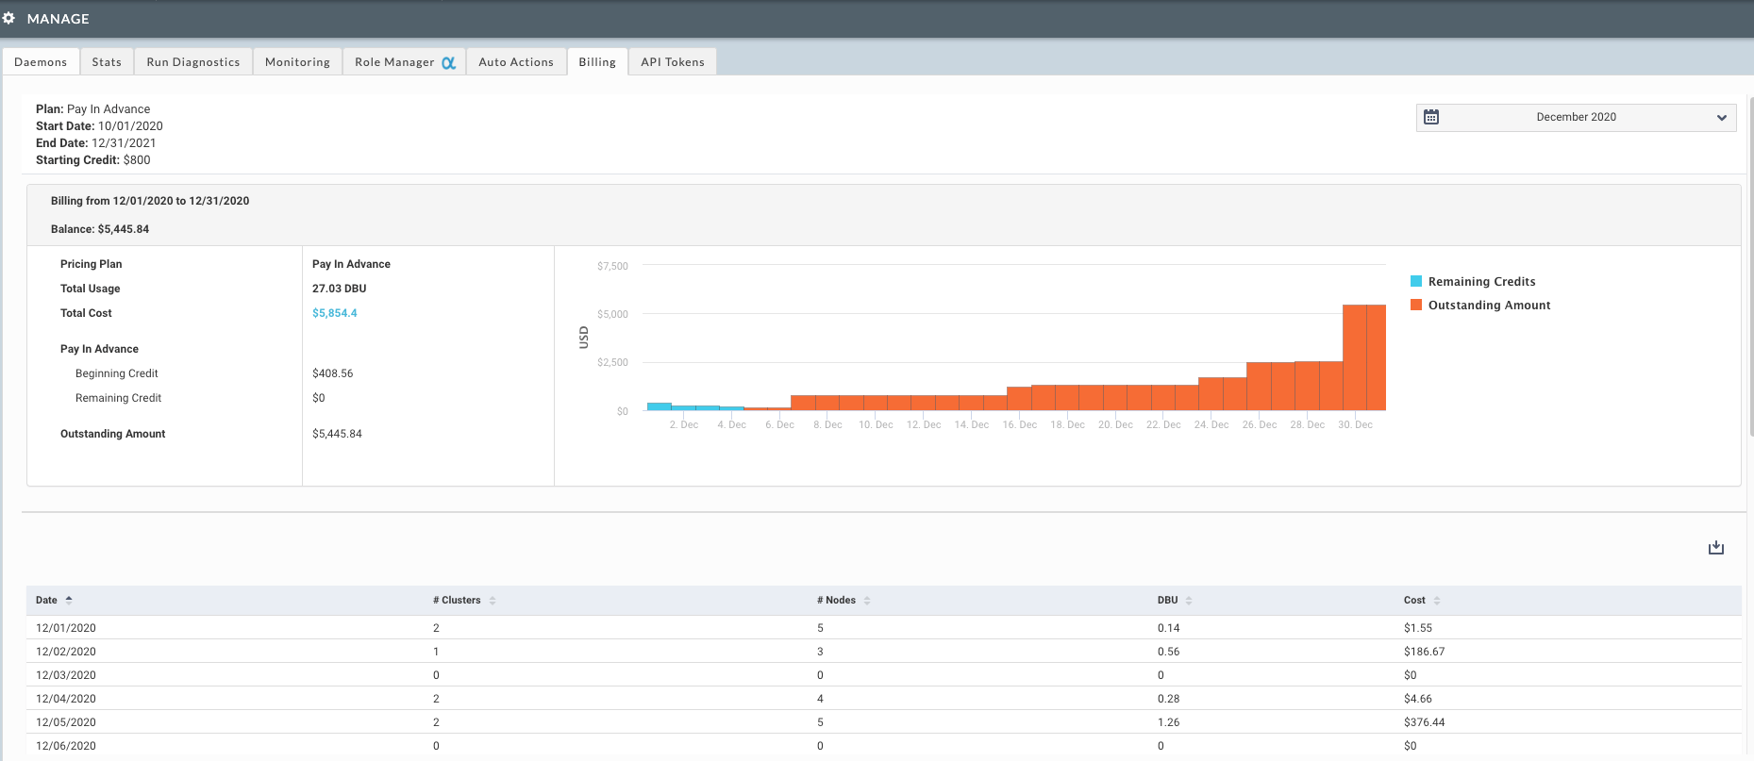Select the 12/03/2020 date cell

66,675
